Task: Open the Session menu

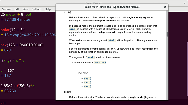Action: tap(7, 9)
